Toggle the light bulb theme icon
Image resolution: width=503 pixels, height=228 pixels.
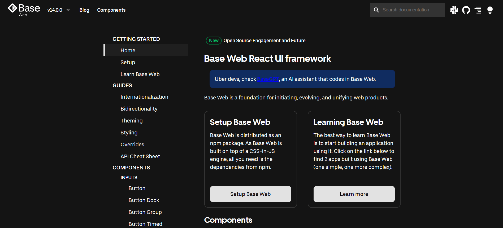click(x=490, y=10)
